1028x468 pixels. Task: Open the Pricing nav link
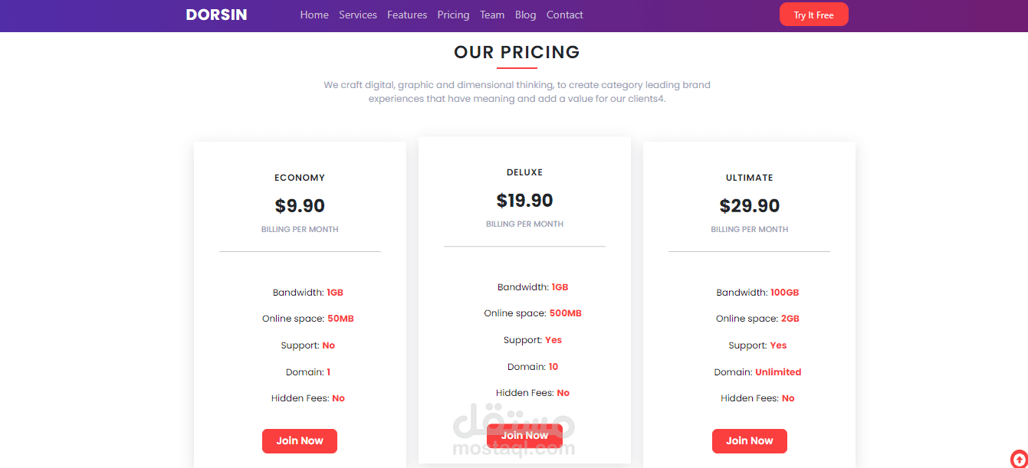click(453, 15)
